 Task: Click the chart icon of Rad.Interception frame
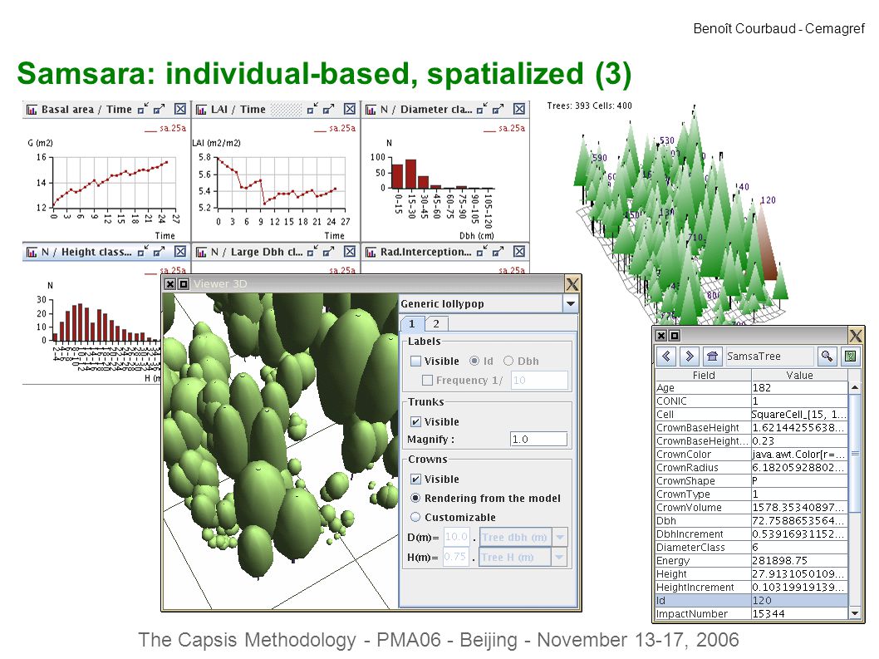[371, 253]
